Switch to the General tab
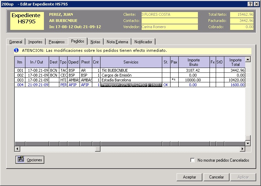Image resolution: width=261 pixels, height=186 pixels. click(x=16, y=42)
